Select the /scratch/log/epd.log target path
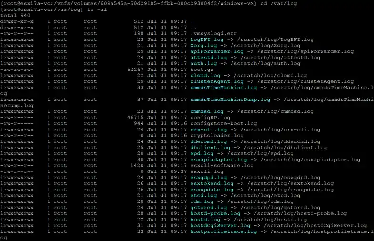The image size is (374, 241). pos(260,153)
